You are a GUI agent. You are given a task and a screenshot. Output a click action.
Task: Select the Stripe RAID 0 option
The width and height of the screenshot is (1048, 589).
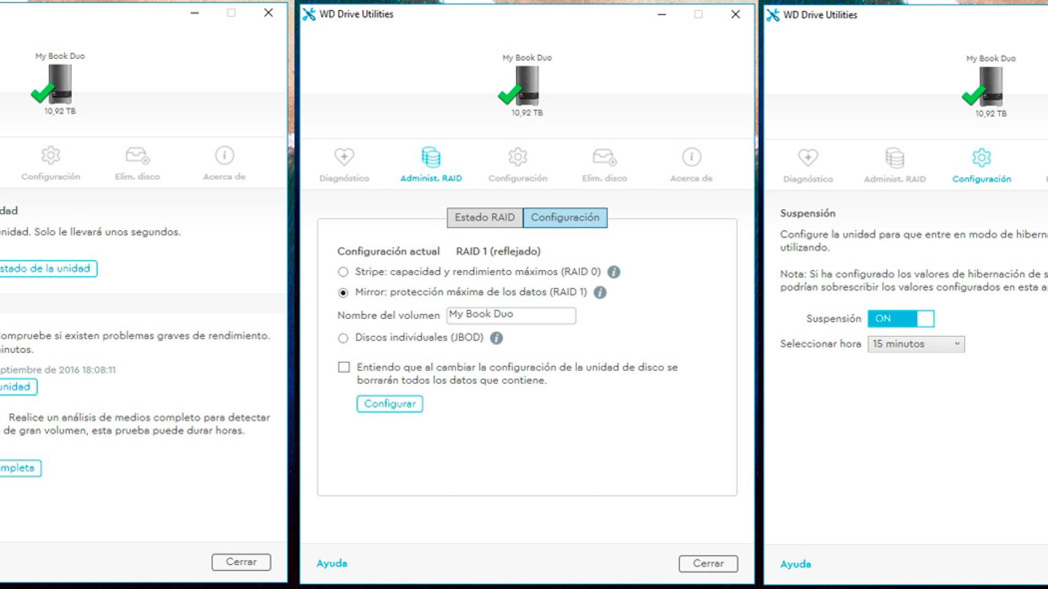pos(342,271)
